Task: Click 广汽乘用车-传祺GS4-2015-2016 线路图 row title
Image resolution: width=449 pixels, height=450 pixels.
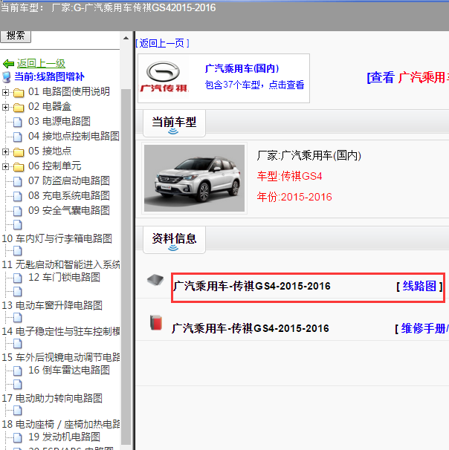Action: click(x=252, y=287)
